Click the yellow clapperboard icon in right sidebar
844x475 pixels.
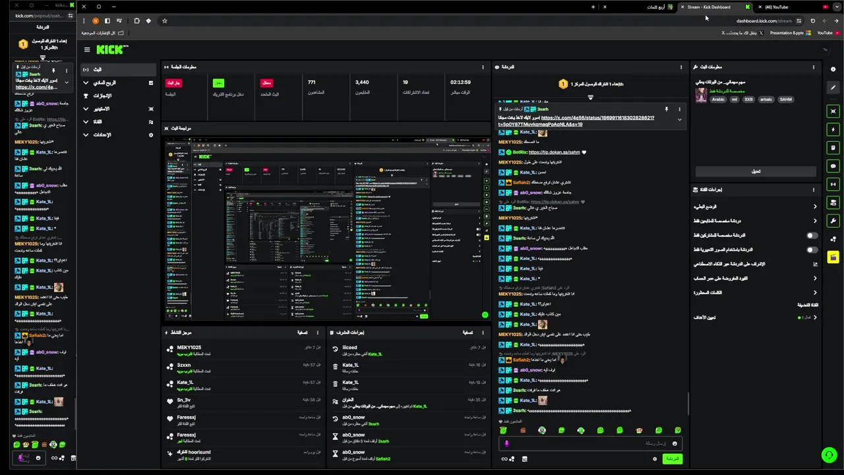(833, 257)
